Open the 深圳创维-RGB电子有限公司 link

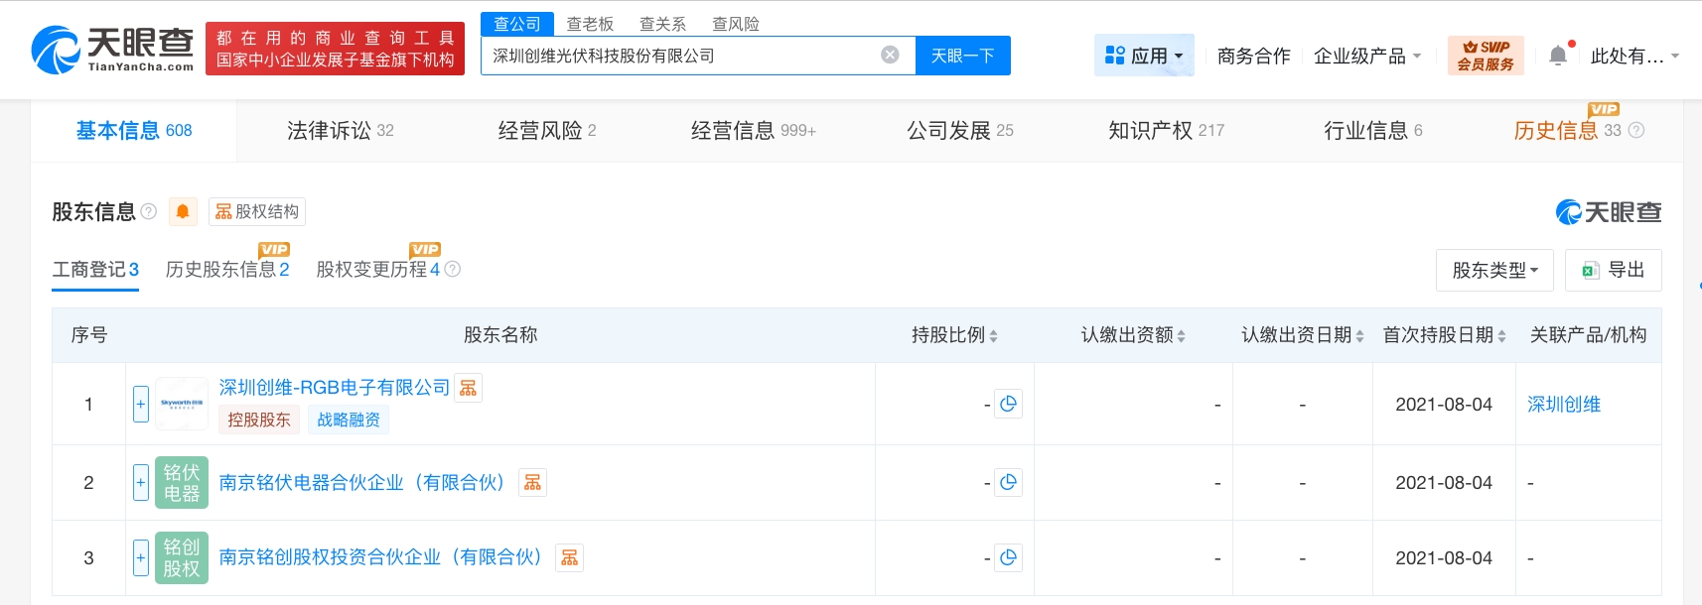pos(334,388)
